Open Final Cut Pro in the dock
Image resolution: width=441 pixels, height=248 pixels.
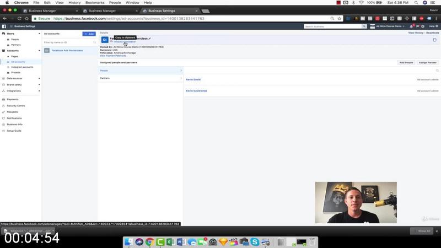coord(233,242)
